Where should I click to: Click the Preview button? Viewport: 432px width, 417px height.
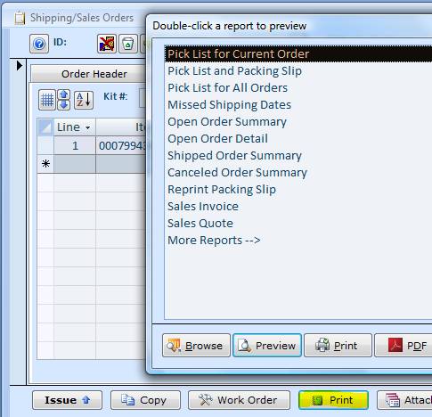pos(267,345)
